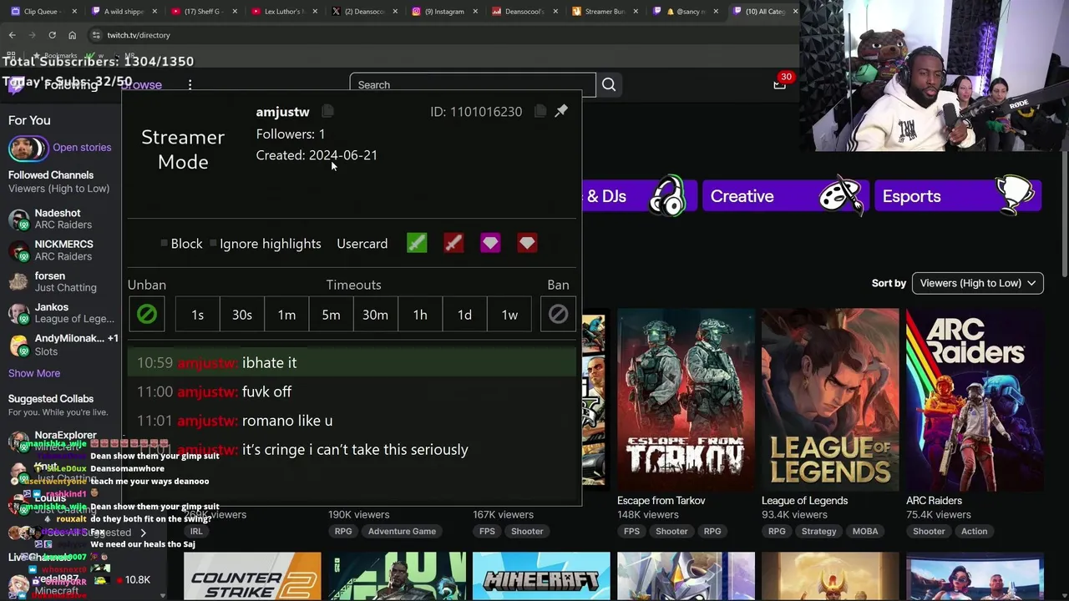
Task: Select the 10:59 ibhate it chat message
Action: click(352, 362)
